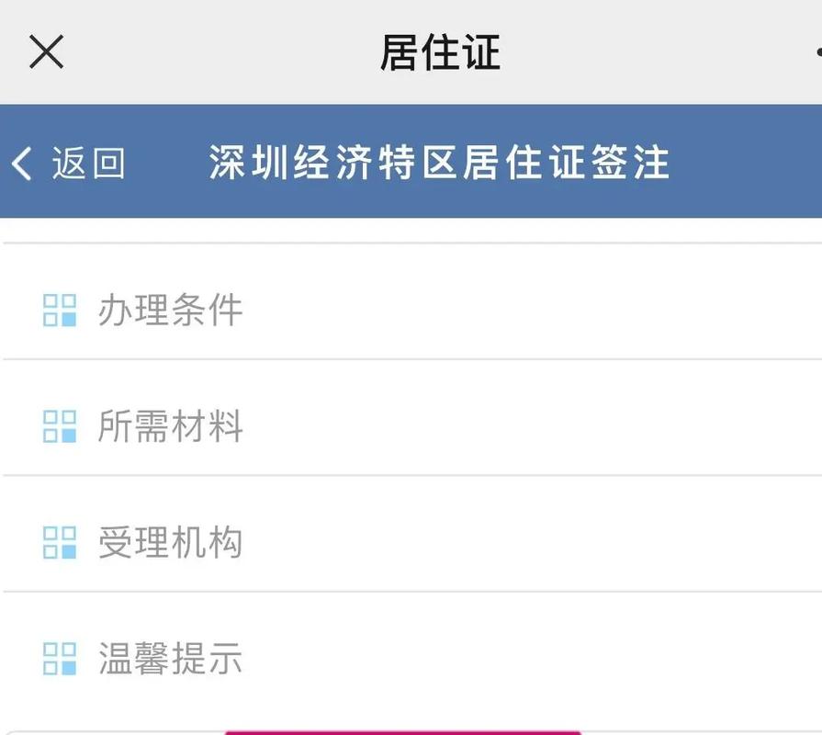
Task: Select the 受理机构 text label
Action: [x=171, y=543]
